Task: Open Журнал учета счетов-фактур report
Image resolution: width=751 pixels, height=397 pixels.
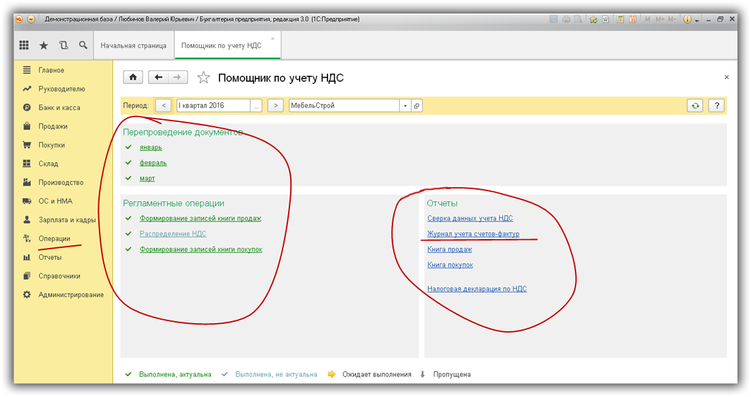Action: coord(473,234)
